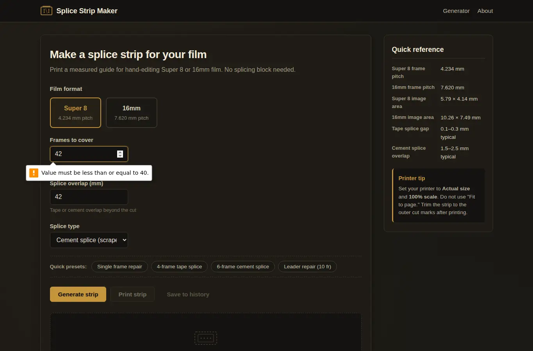Click the "Quick reference" heading
533x351 pixels.
pos(418,50)
